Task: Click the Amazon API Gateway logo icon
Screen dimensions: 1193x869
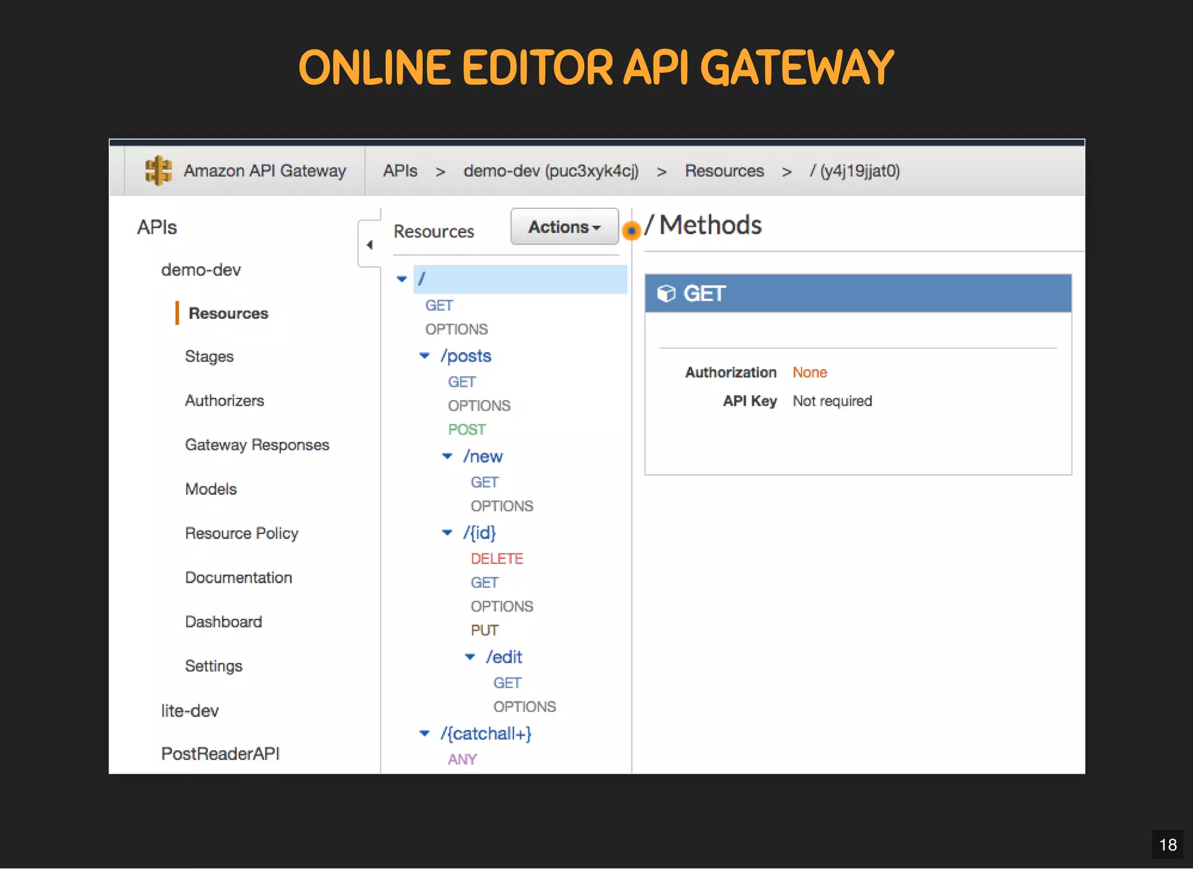Action: click(158, 171)
